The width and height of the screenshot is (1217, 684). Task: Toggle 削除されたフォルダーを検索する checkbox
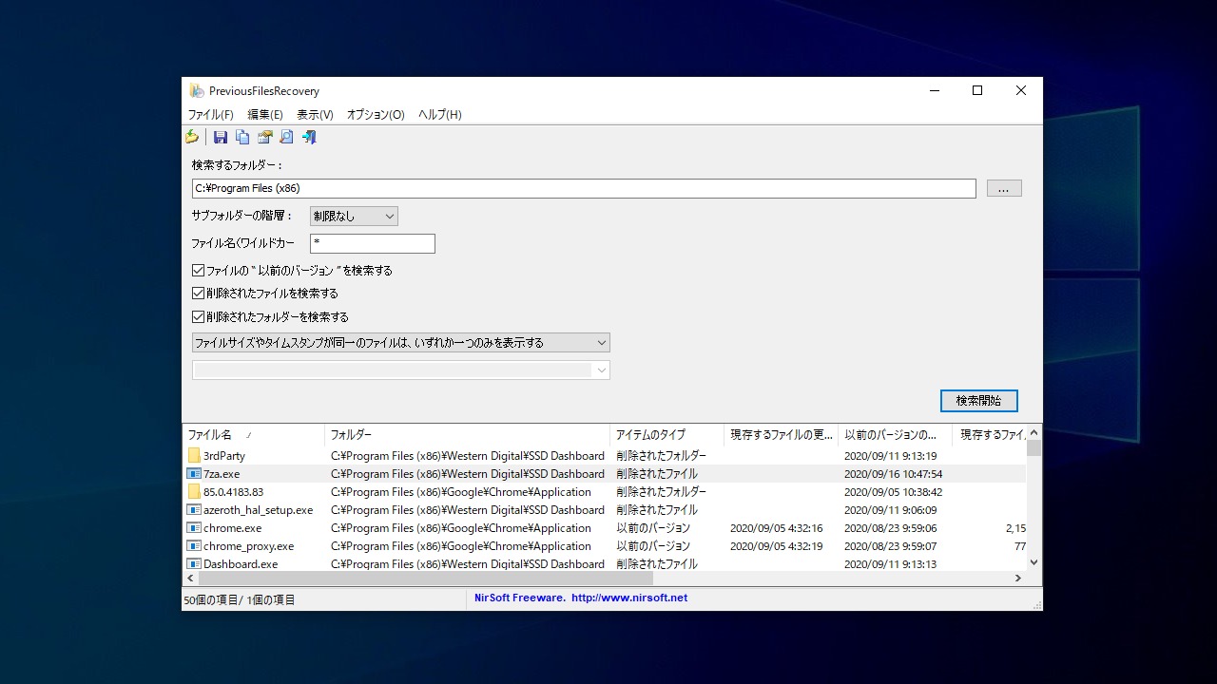tap(198, 317)
